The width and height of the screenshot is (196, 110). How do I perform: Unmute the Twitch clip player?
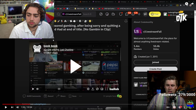tap(38, 89)
